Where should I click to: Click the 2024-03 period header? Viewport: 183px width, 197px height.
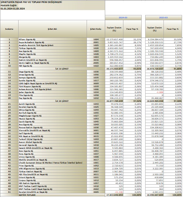(x=123, y=18)
